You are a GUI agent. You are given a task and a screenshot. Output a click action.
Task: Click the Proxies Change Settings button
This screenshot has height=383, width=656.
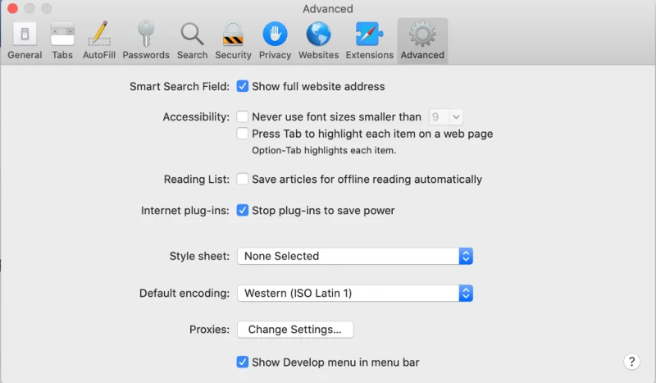click(295, 330)
